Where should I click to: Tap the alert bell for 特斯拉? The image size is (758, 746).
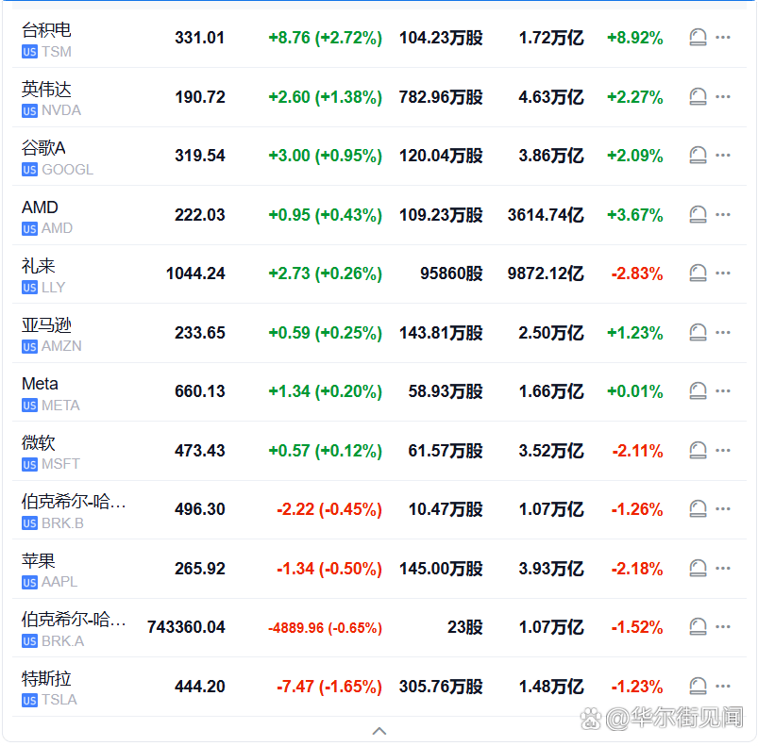tap(698, 686)
